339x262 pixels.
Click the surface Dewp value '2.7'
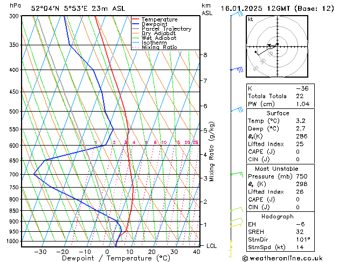click(x=301, y=129)
